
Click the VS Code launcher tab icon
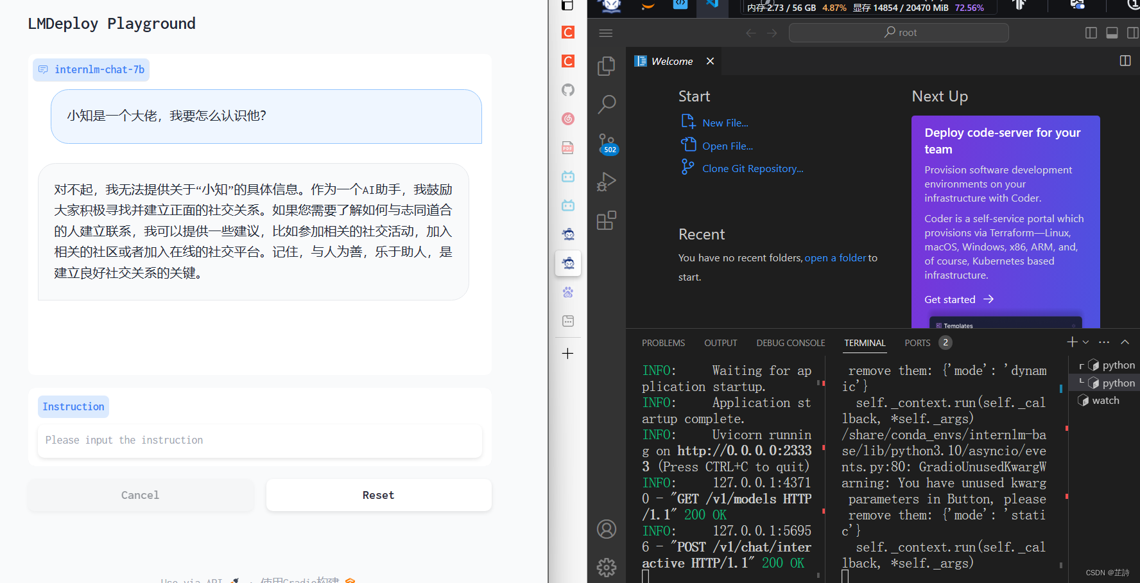712,4
